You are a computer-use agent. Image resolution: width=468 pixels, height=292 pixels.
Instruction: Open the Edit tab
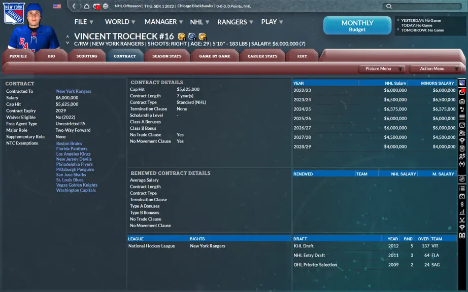coord(302,56)
